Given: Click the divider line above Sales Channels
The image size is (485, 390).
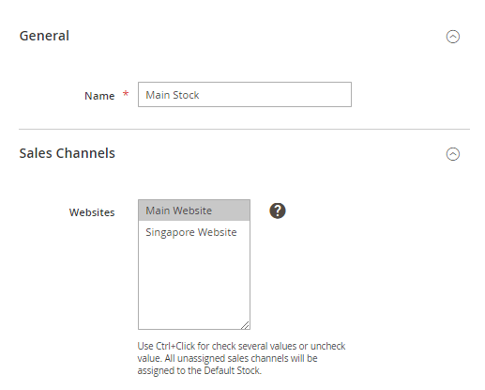Looking at the screenshot, I should [244, 129].
